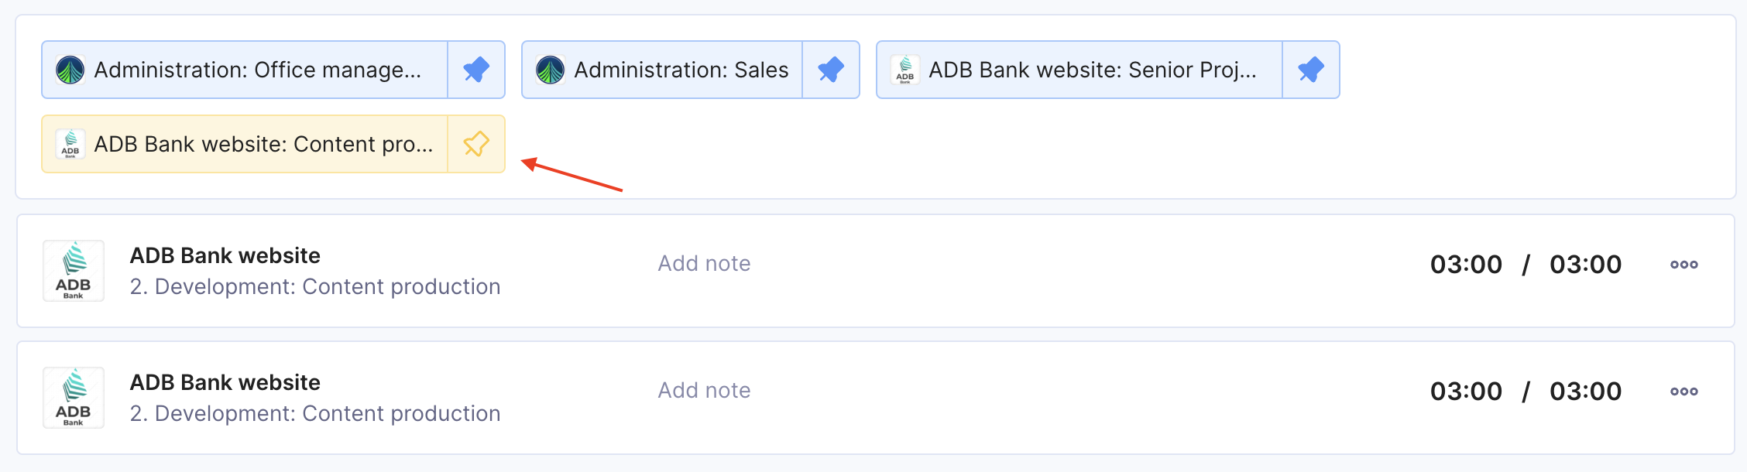Image resolution: width=1747 pixels, height=472 pixels.
Task: Click ADB logo on Senior Project chip
Action: click(x=905, y=70)
